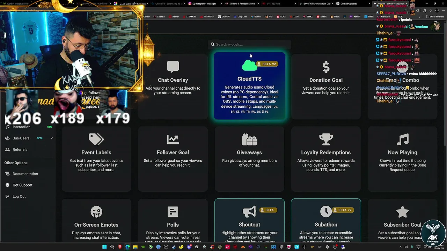Click Log Out in the sidebar
Screen dimensions: 447x251
point(19,196)
